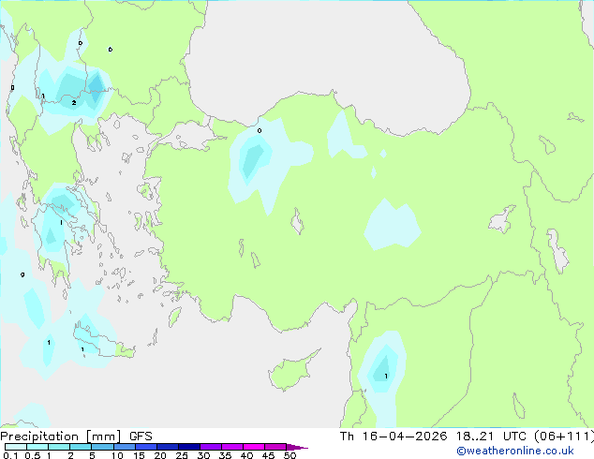594x459 pixels.
Task: Select legend swatch between 20 and 25
Action: coord(167,447)
